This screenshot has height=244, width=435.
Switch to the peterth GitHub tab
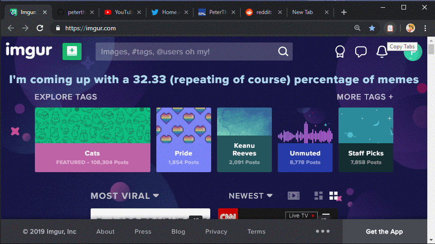point(75,12)
